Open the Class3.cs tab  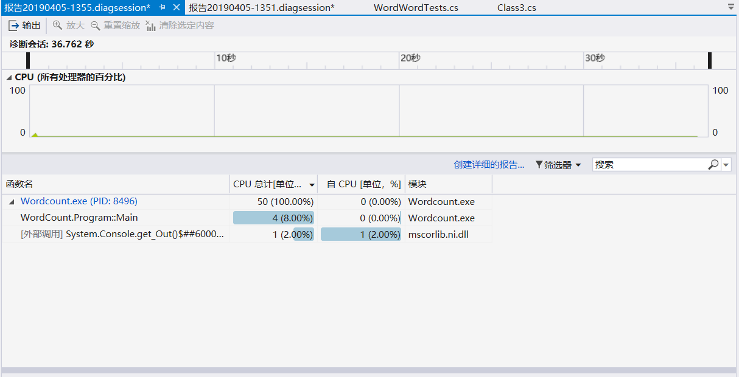point(517,8)
